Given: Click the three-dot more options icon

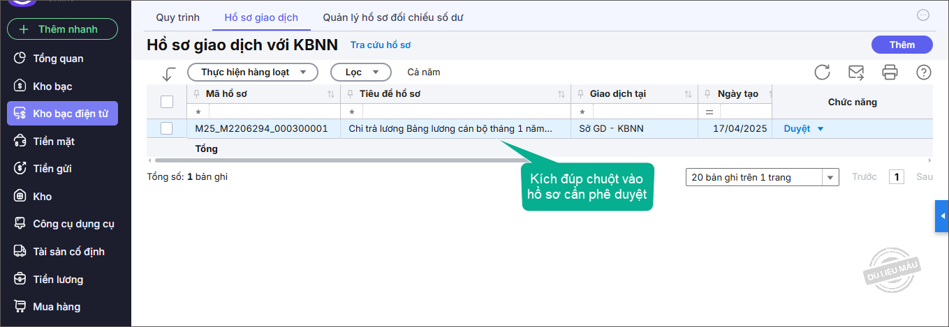Looking at the screenshot, I should tap(923, 15).
